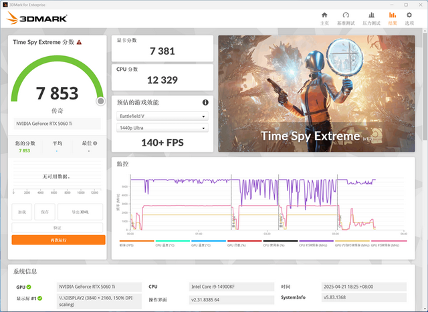
Task: Click the 3DMark logo
Action: pyautogui.click(x=37, y=18)
